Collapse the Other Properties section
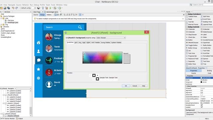Image resolution: width=213 pixels, height=120 pixels. (x=187, y=86)
